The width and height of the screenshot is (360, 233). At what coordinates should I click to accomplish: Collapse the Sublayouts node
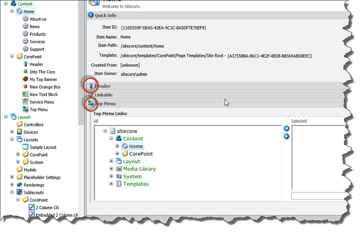12,192
